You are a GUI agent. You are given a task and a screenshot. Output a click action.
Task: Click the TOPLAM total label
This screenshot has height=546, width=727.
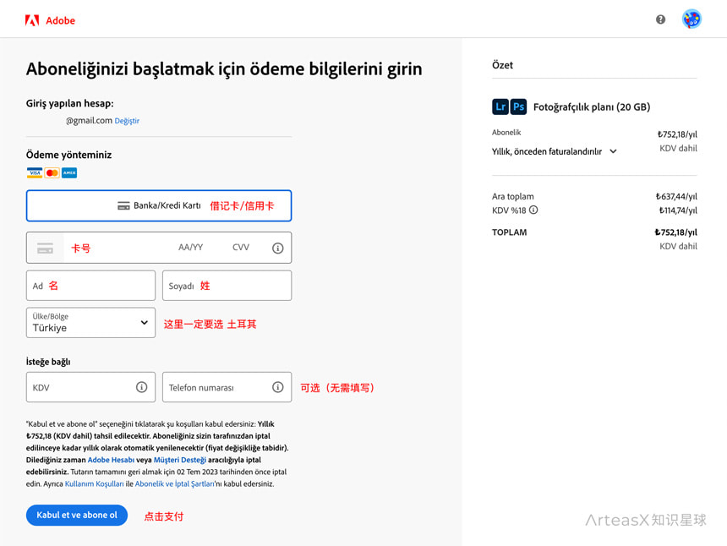click(509, 232)
